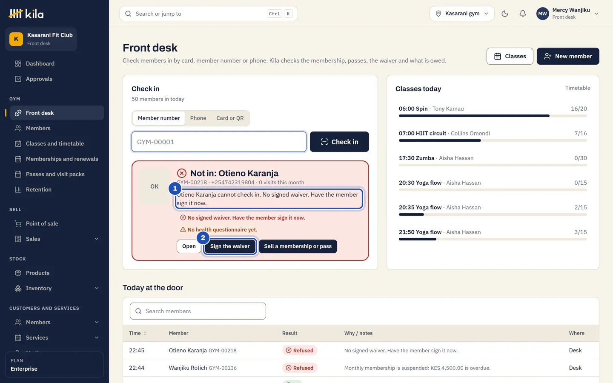Click New member button
This screenshot has width=613, height=383.
point(568,56)
